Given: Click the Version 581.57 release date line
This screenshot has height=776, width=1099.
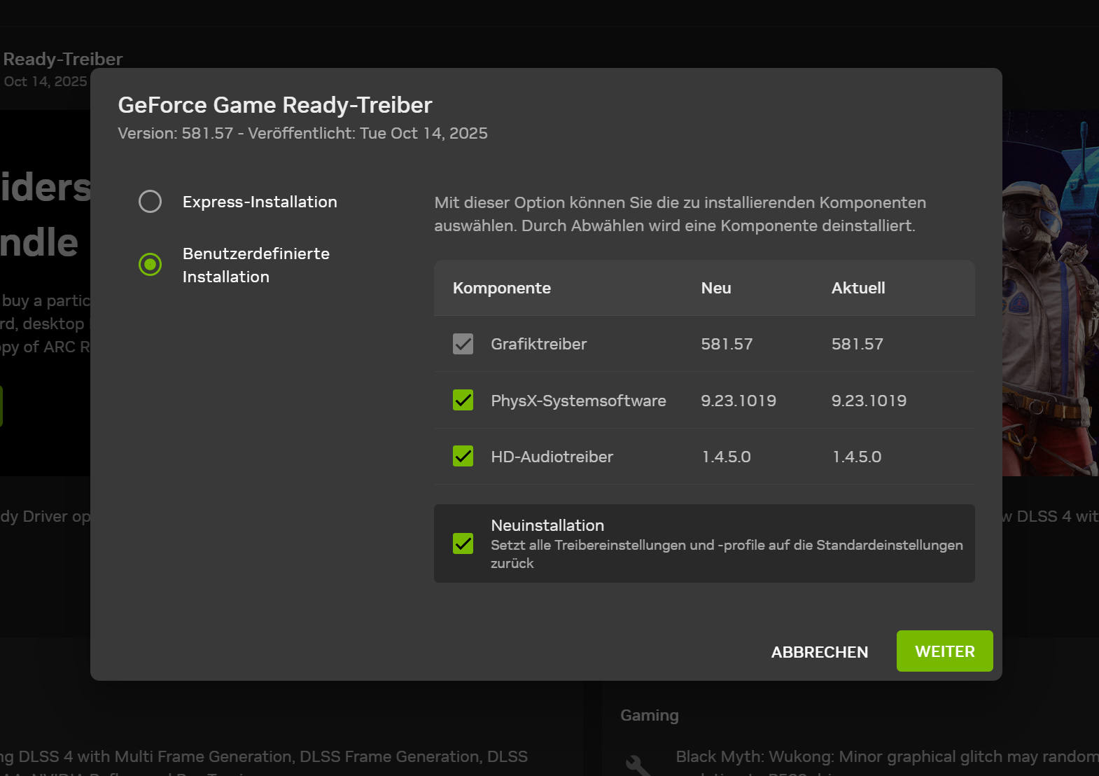Looking at the screenshot, I should click(302, 133).
